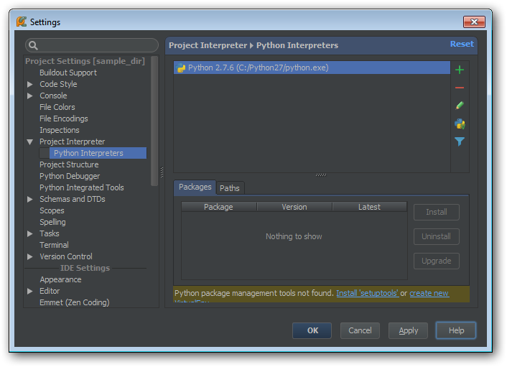
Task: Sort by the Latest column header
Action: point(369,207)
